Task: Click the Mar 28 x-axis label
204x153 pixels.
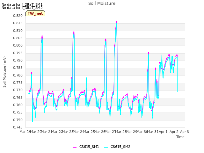Action: tap(121, 132)
